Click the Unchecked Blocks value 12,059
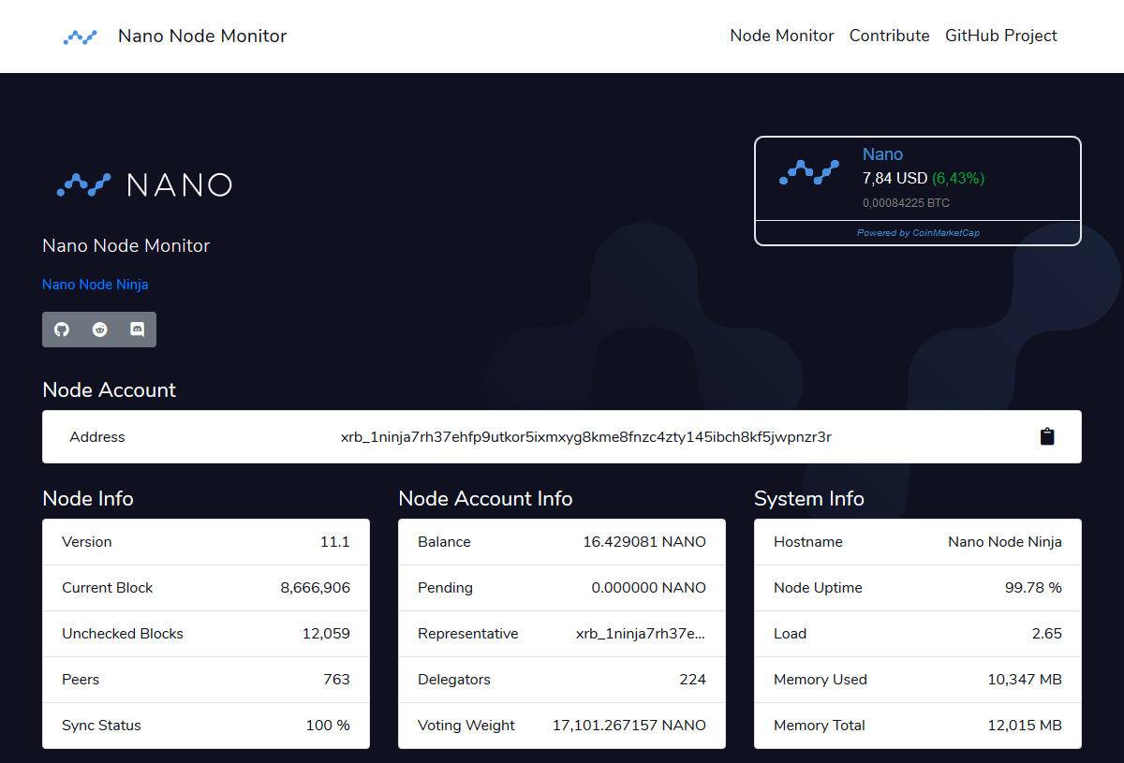1124x763 pixels. [x=326, y=634]
